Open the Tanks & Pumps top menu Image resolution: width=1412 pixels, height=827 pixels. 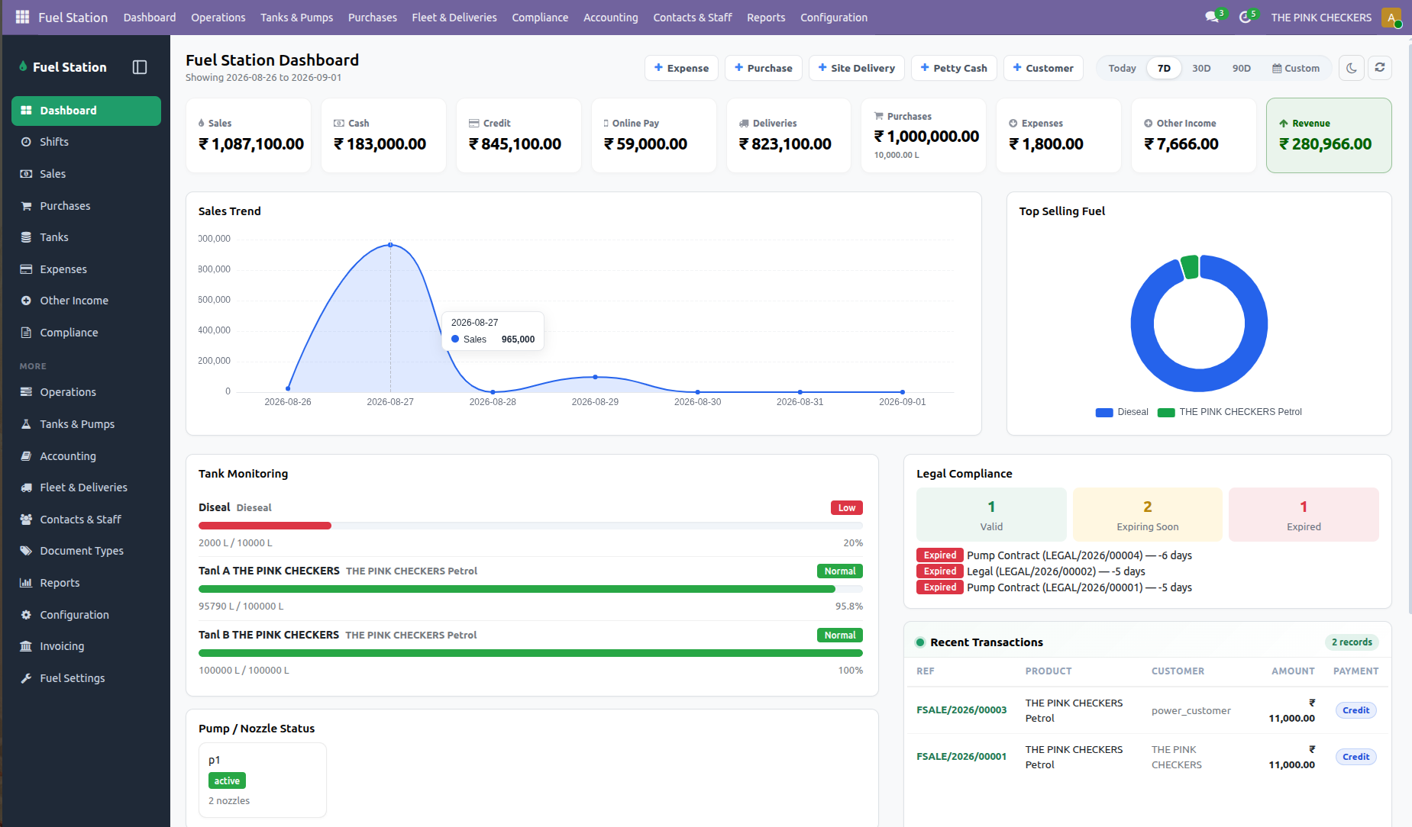click(x=296, y=18)
